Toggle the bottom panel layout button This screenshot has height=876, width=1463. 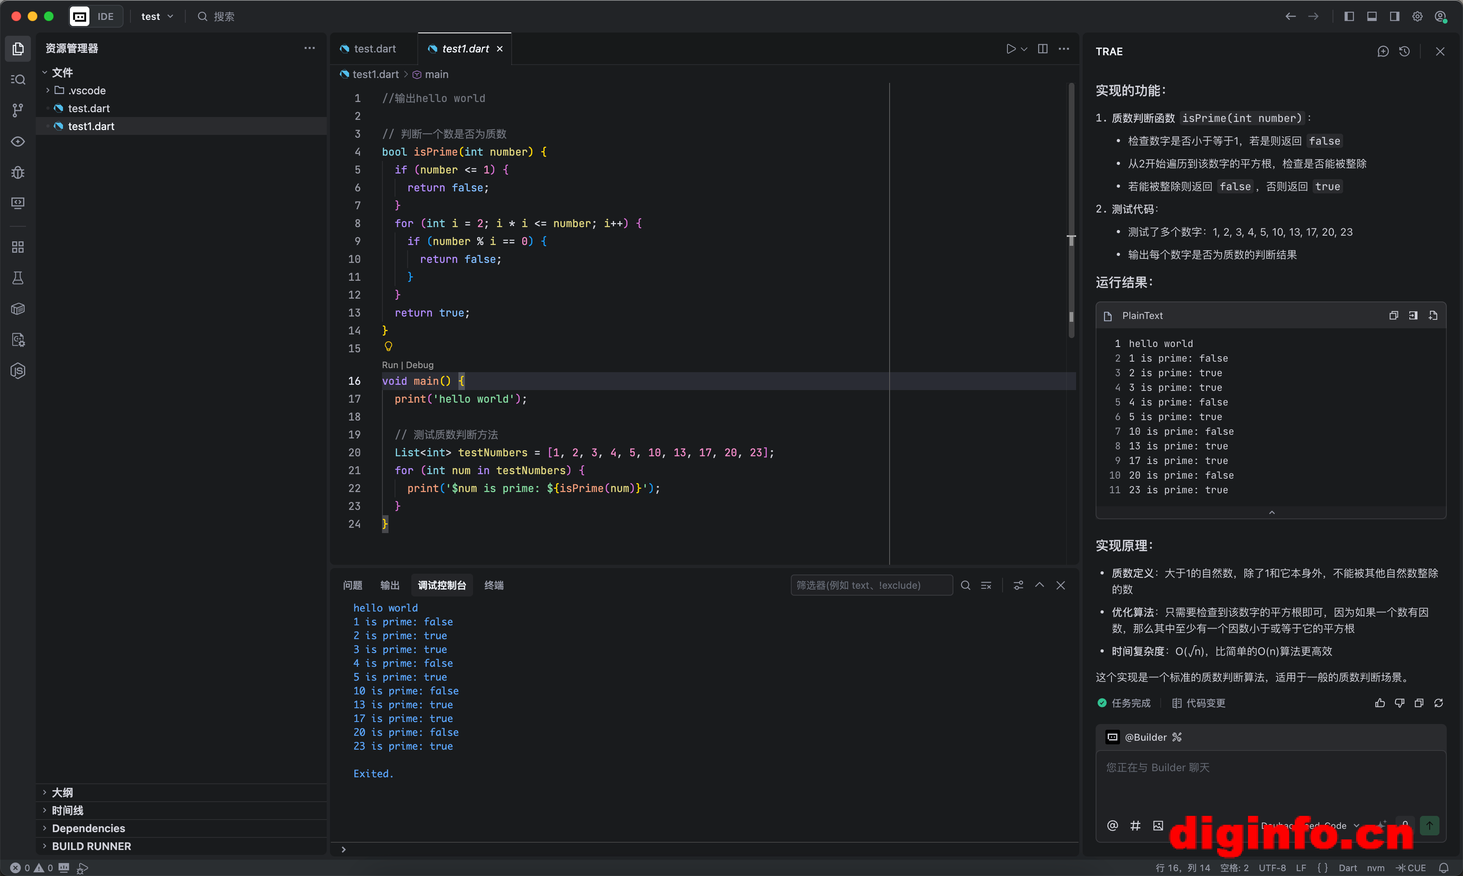pos(1372,17)
